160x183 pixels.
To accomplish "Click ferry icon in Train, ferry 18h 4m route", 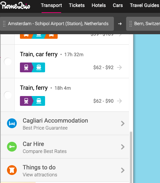I will [x=39, y=101].
